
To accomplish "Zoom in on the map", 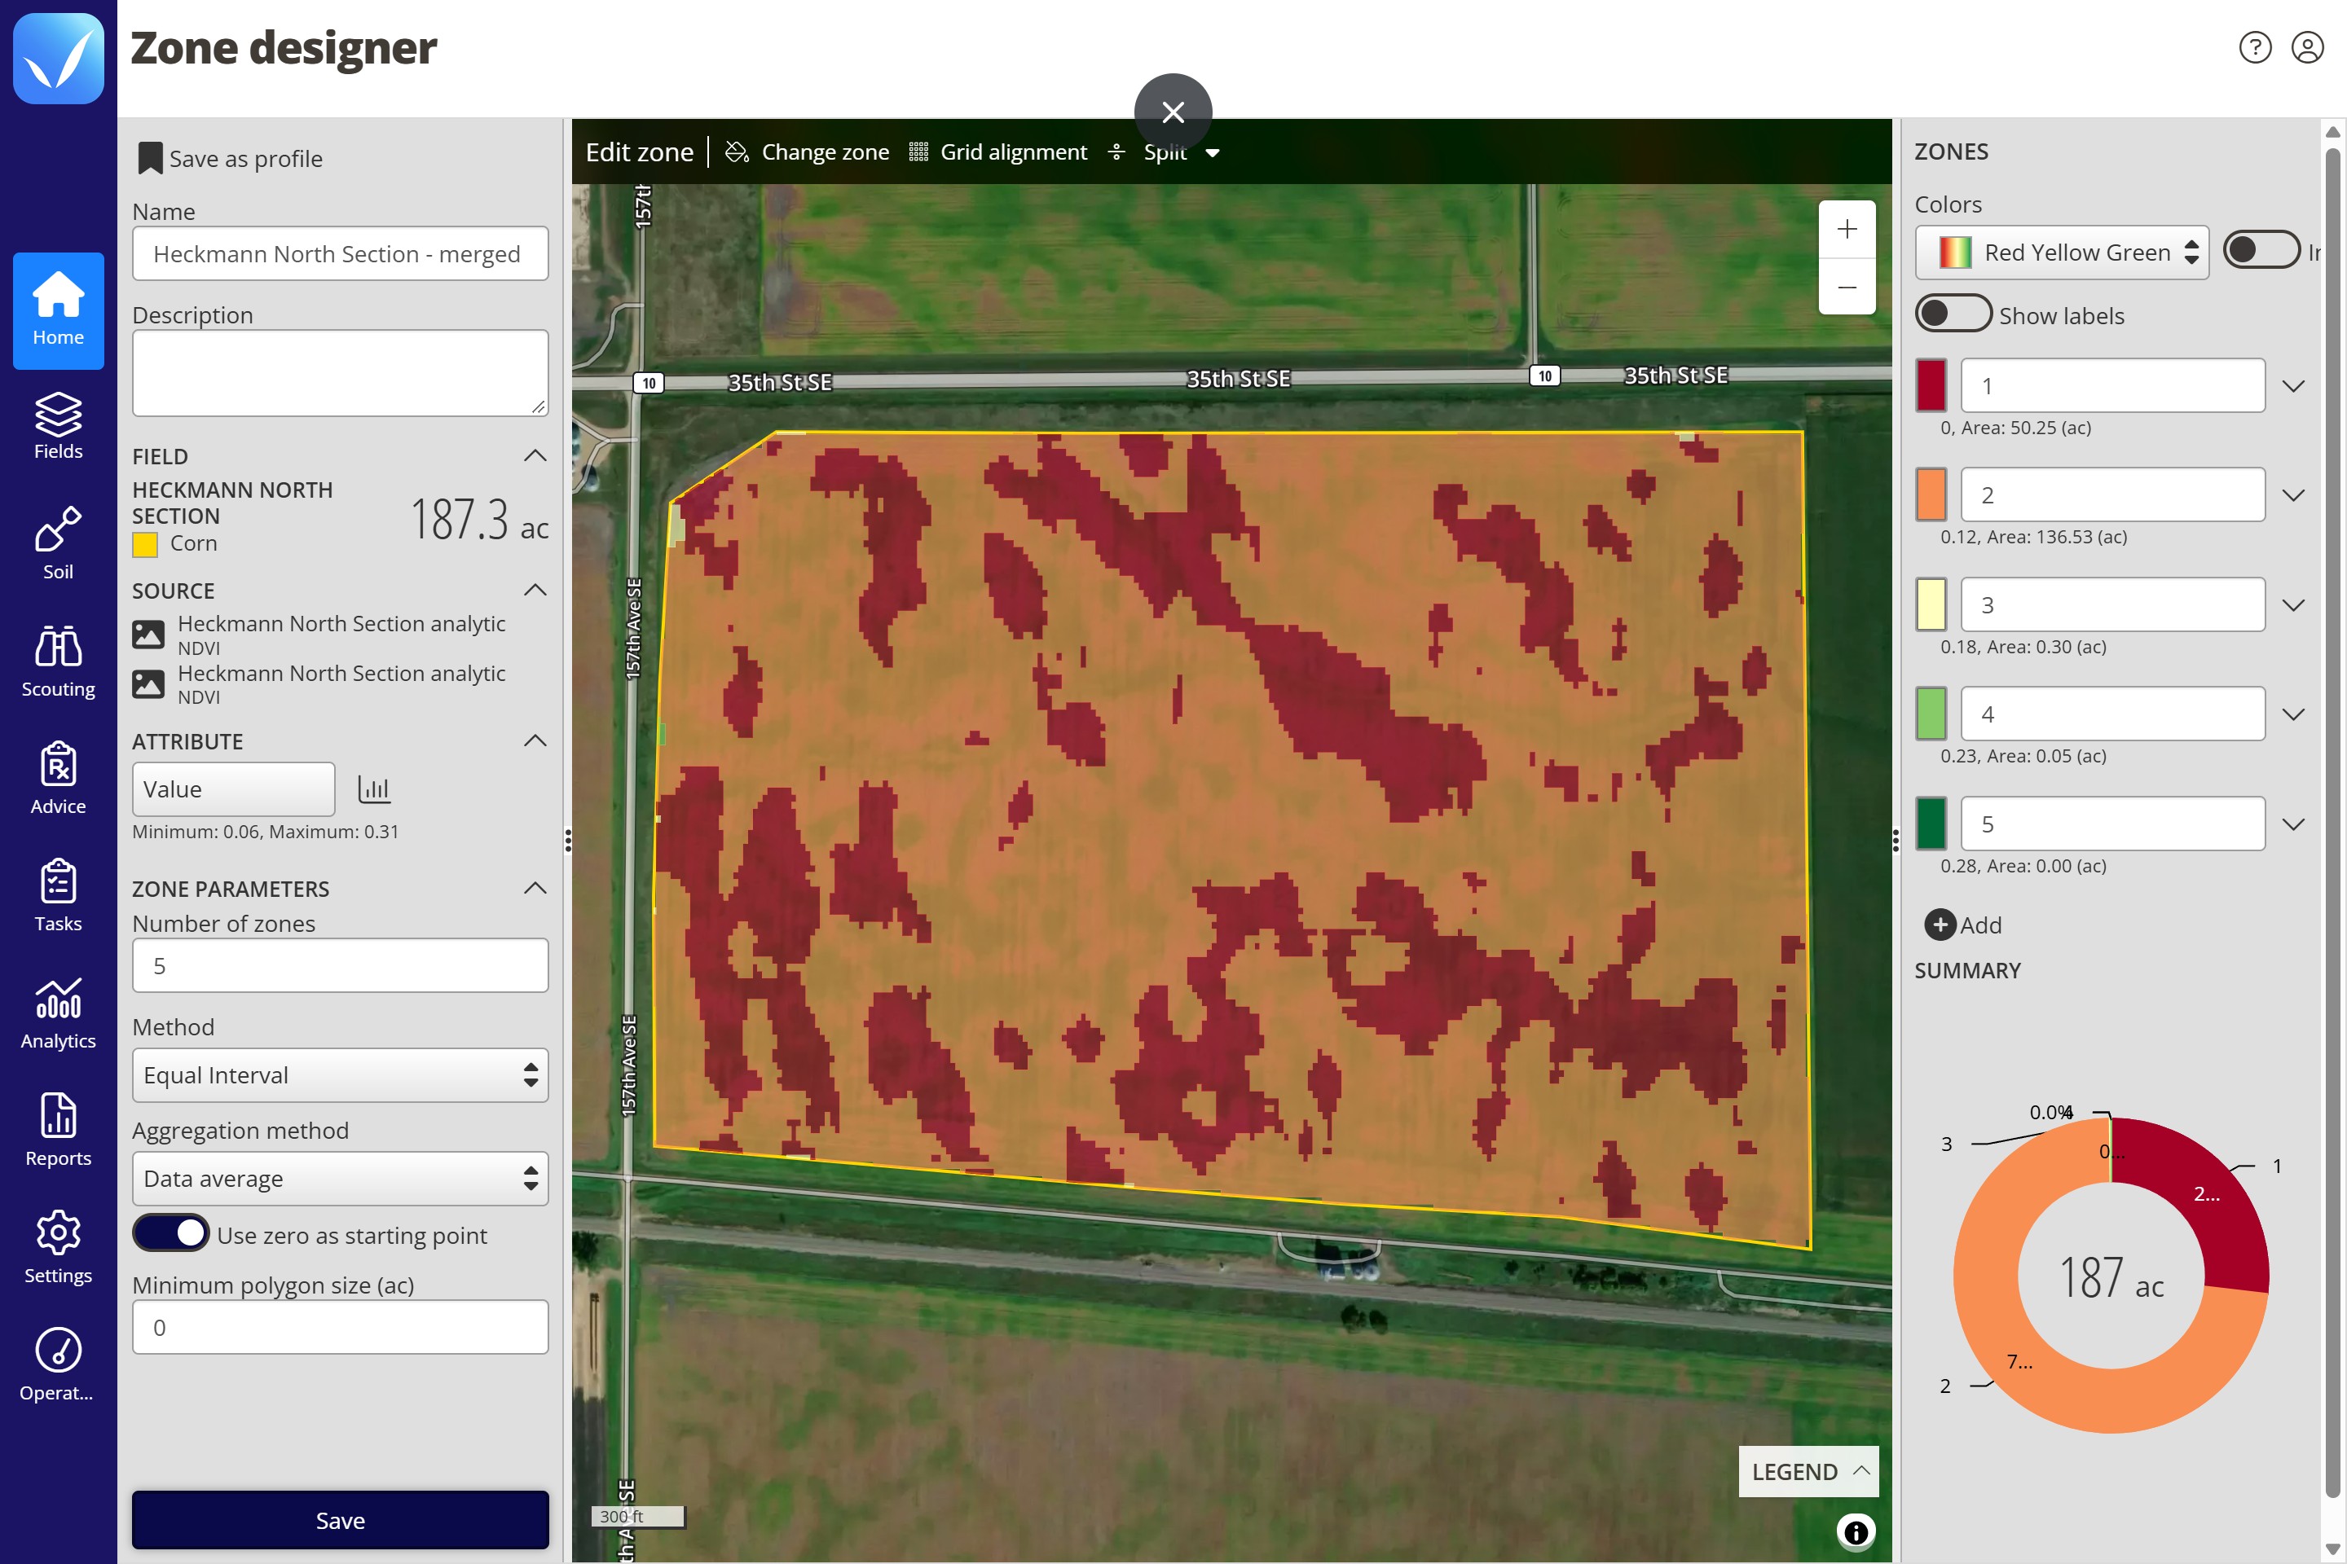I will point(1847,228).
